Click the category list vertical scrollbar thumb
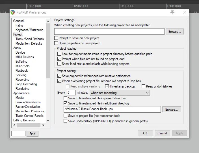Screen dimensions: 199x153 [x=48, y=51]
